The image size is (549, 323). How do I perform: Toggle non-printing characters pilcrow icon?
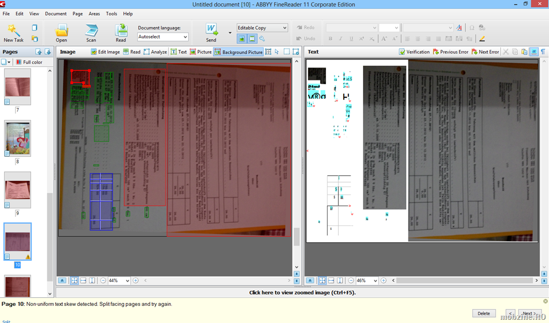(543, 52)
